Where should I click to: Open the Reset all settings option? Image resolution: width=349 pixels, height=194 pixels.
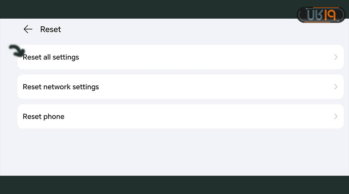(51, 57)
